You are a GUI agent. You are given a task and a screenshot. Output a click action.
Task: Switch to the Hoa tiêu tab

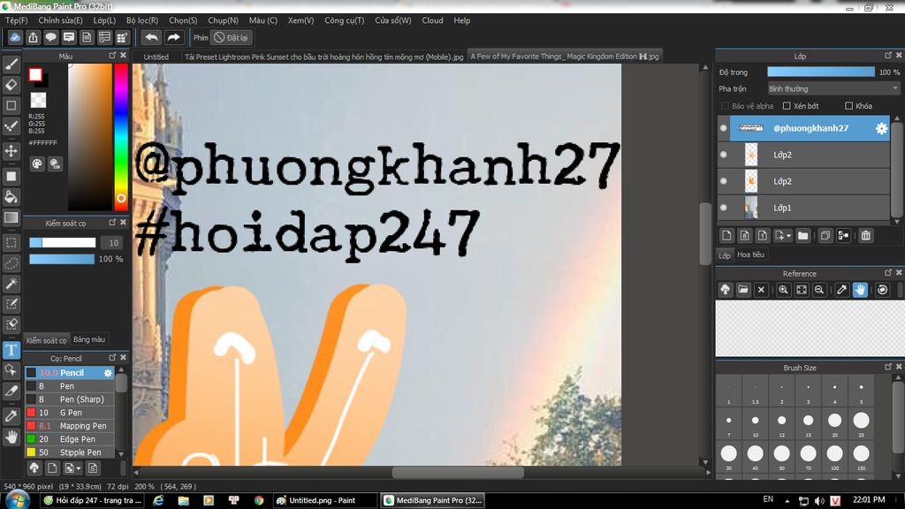coord(750,254)
